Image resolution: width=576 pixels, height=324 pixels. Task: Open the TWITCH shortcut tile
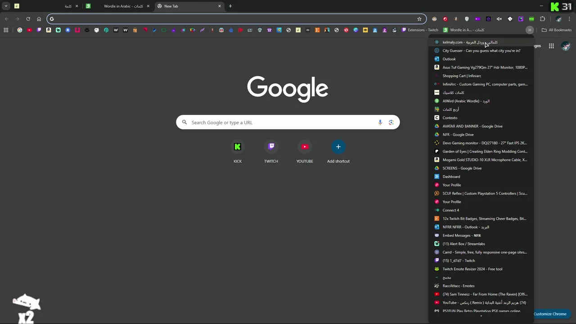pyautogui.click(x=271, y=152)
